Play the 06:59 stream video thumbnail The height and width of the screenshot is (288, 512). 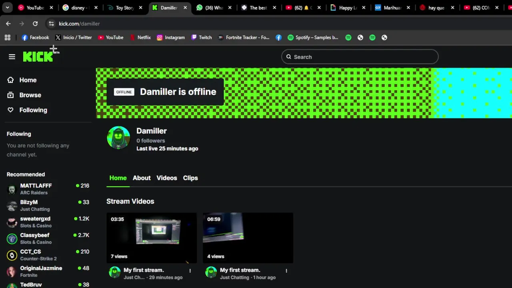(x=248, y=238)
